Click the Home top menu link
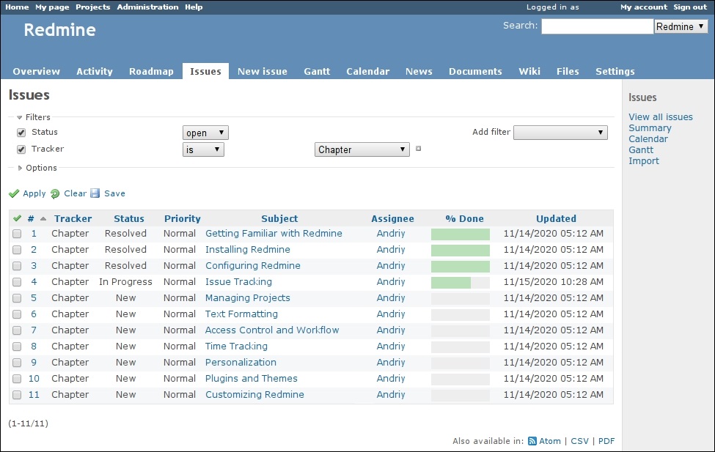Viewport: 715px width, 452px height. coord(17,7)
